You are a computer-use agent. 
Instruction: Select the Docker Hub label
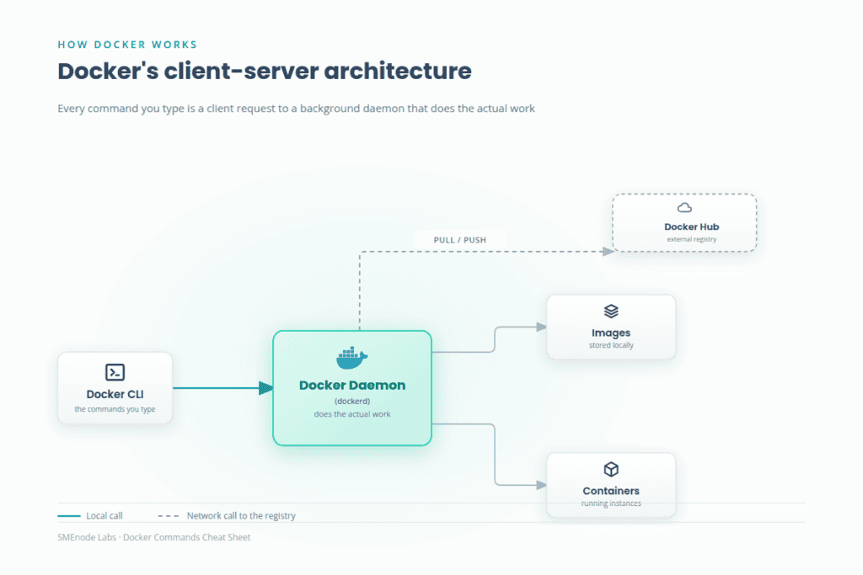click(x=692, y=226)
